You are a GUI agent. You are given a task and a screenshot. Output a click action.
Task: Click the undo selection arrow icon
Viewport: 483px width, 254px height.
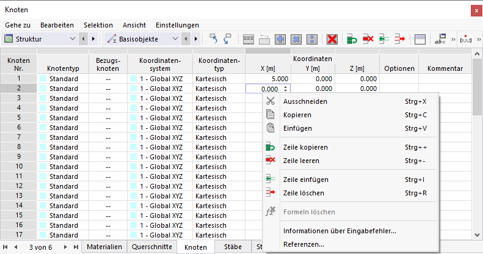213,39
